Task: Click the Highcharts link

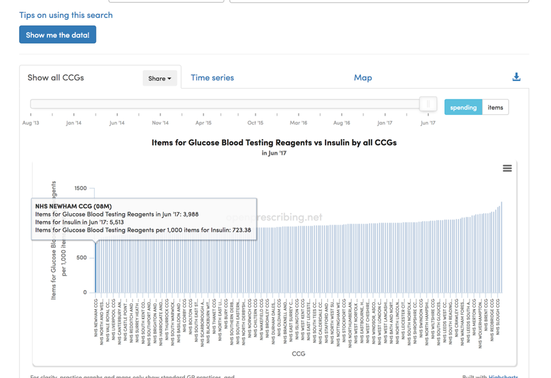Action: [503, 376]
